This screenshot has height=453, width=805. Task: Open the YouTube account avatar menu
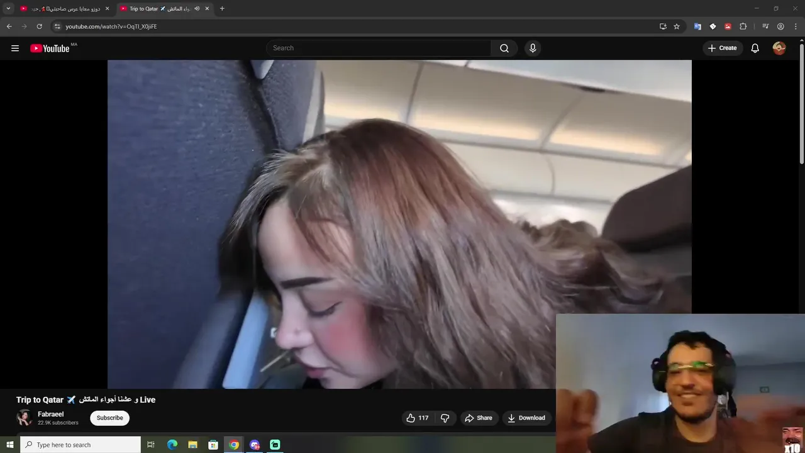[779, 48]
